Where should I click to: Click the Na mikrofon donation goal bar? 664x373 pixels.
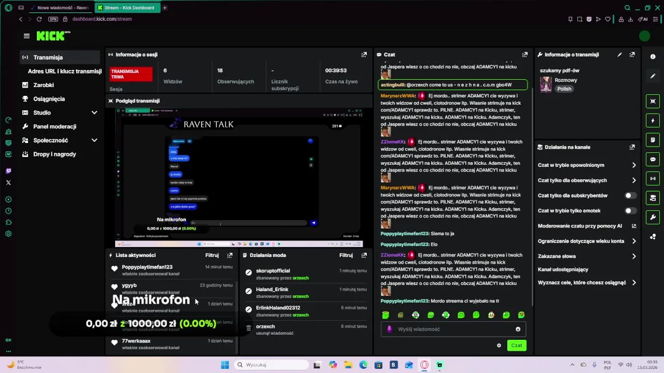pos(151,324)
